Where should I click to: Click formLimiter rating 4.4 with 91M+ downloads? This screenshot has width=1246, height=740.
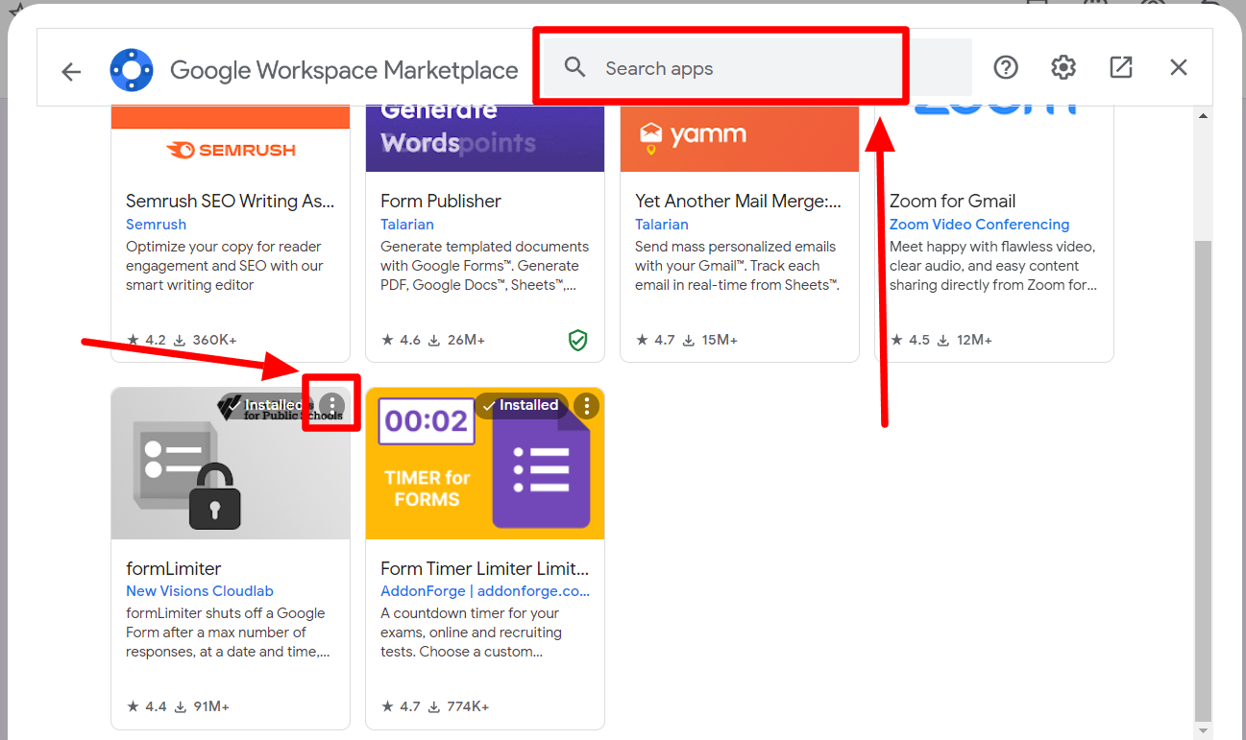(x=178, y=706)
